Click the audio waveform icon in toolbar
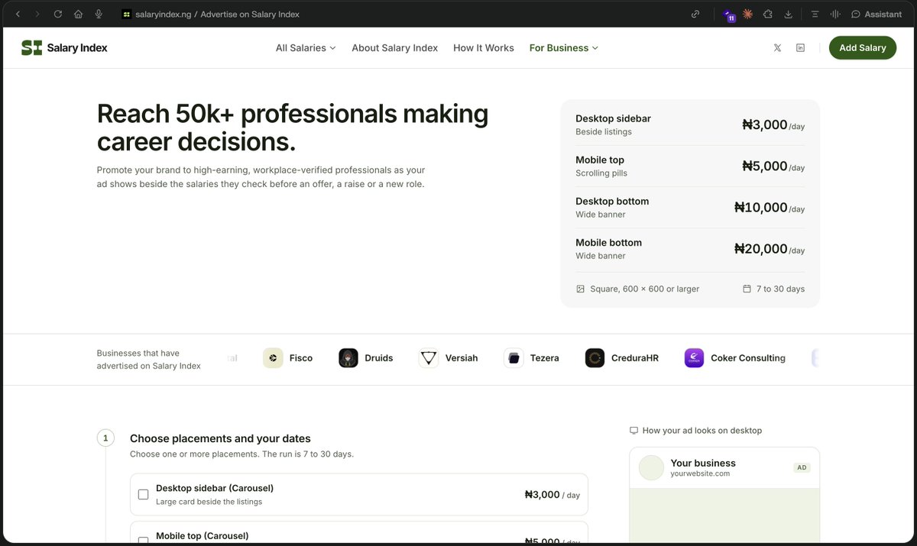Image resolution: width=917 pixels, height=546 pixels. (x=834, y=14)
